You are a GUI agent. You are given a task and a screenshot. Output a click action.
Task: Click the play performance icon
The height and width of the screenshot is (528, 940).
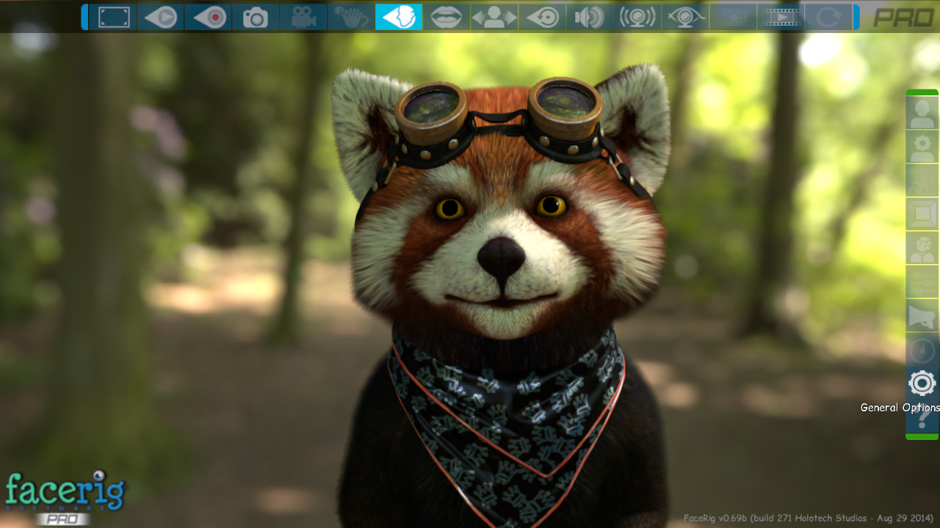[x=161, y=17]
